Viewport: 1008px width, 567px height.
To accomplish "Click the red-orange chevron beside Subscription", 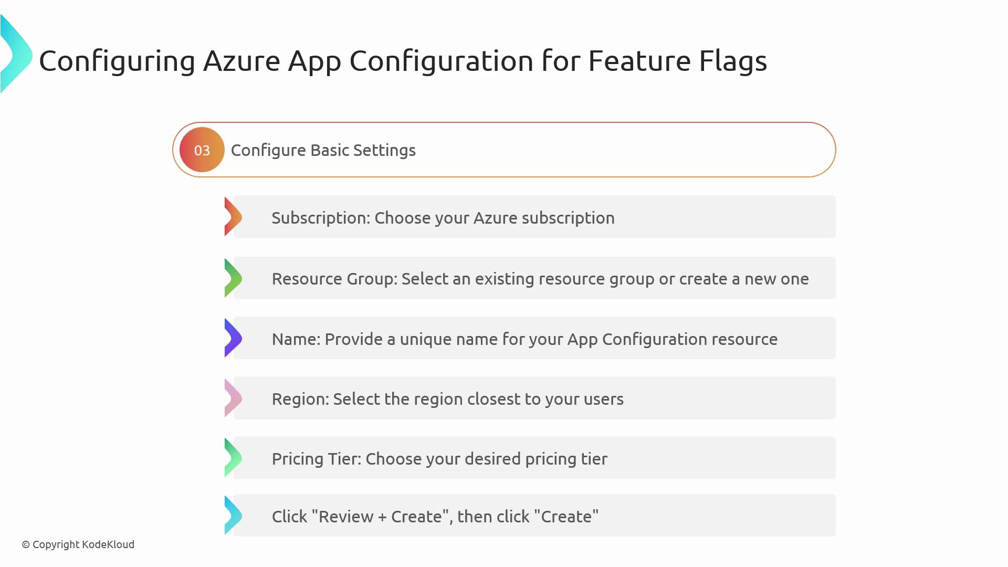I will tap(233, 217).
